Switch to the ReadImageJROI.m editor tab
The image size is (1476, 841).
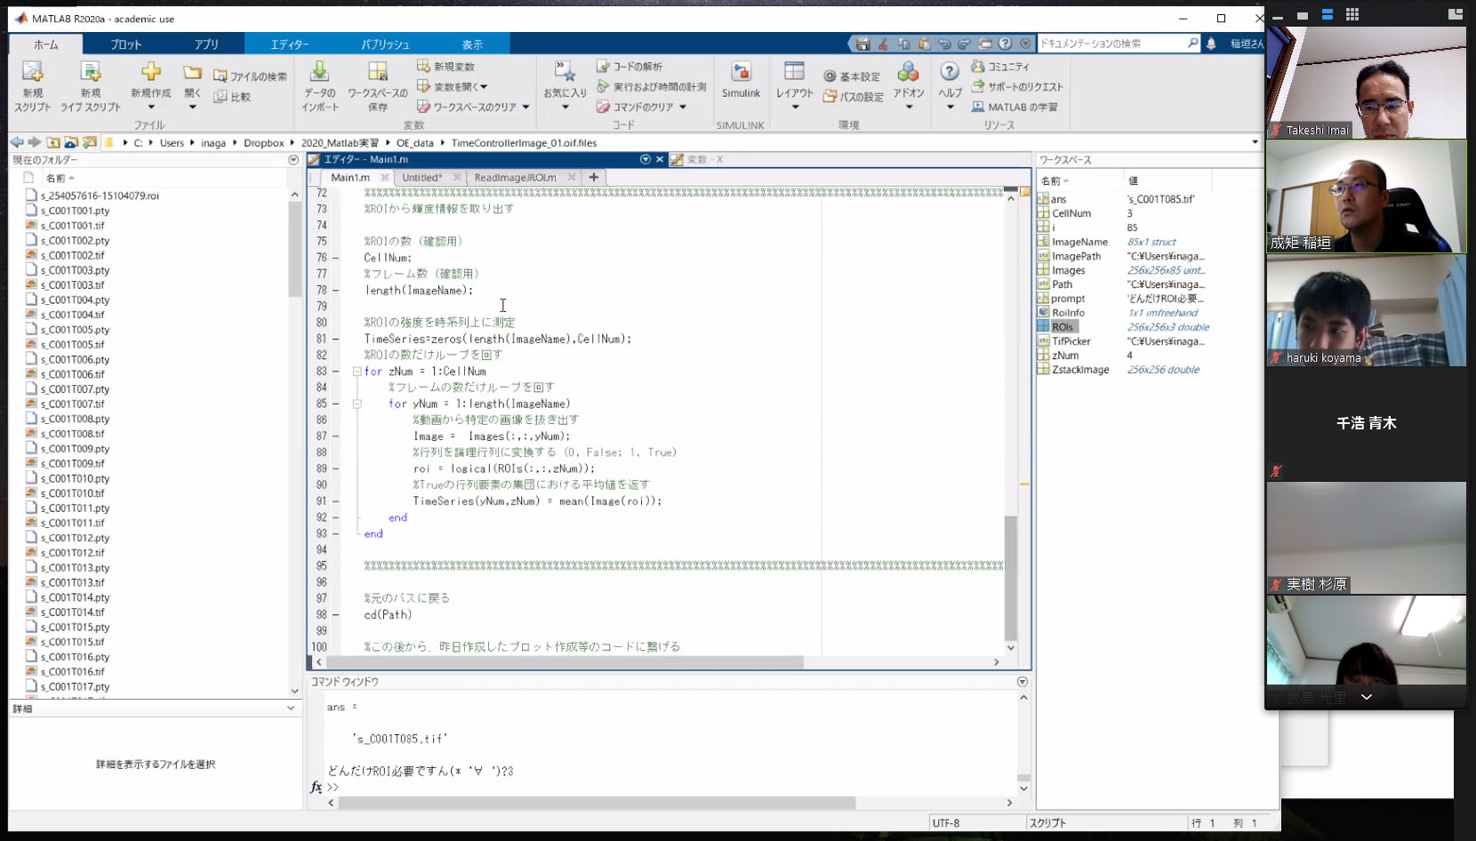[x=515, y=178]
